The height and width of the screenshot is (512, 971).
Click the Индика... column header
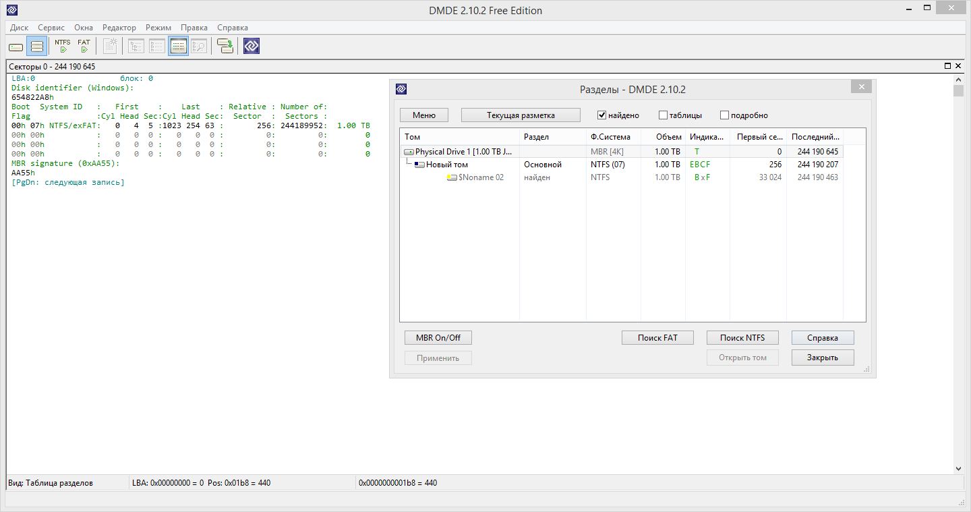point(709,137)
